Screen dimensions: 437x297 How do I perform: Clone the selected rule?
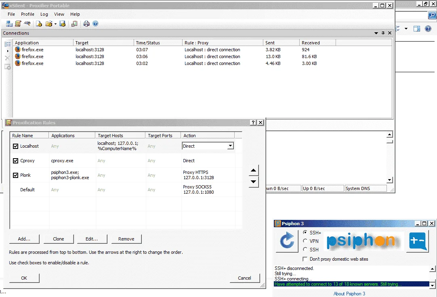pyautogui.click(x=59, y=239)
